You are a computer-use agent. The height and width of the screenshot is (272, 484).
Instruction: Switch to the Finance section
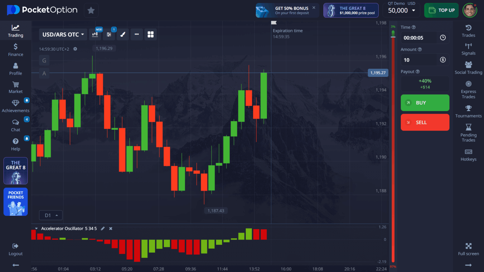(15, 50)
